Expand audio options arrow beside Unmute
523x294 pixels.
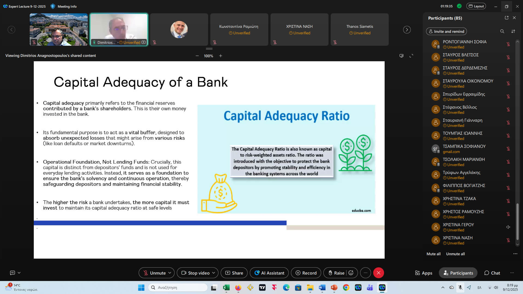(x=170, y=273)
